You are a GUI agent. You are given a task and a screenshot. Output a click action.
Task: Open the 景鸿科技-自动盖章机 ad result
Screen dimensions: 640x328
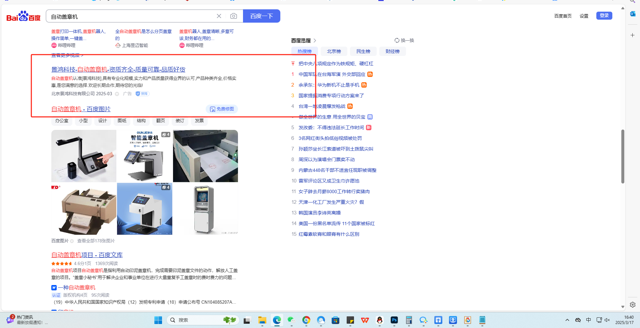coord(118,70)
